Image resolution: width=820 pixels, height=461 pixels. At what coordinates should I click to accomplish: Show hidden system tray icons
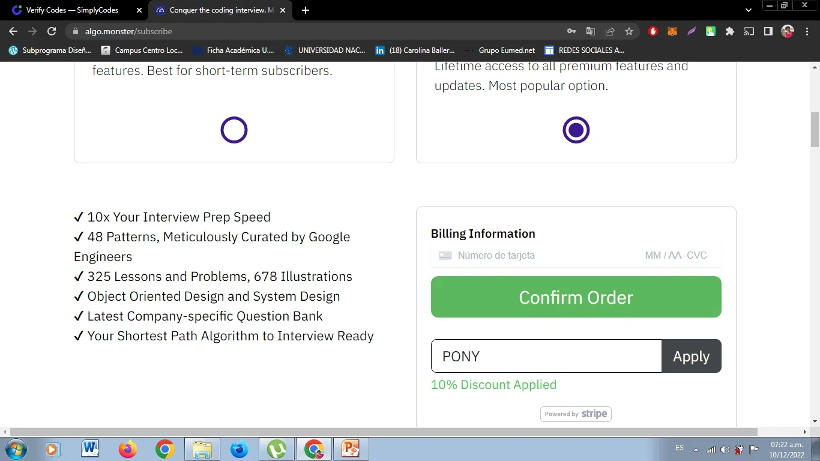[696, 450]
